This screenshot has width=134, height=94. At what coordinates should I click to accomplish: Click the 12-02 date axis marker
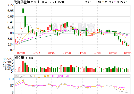click(x=97, y=53)
